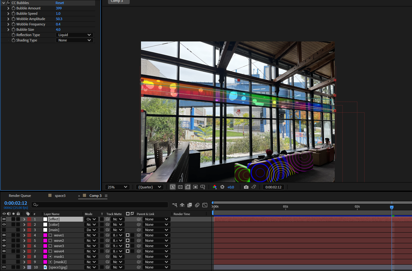This screenshot has height=271, width=412.
Task: Toggle mask and shape path visibility
Action: pyautogui.click(x=188, y=187)
